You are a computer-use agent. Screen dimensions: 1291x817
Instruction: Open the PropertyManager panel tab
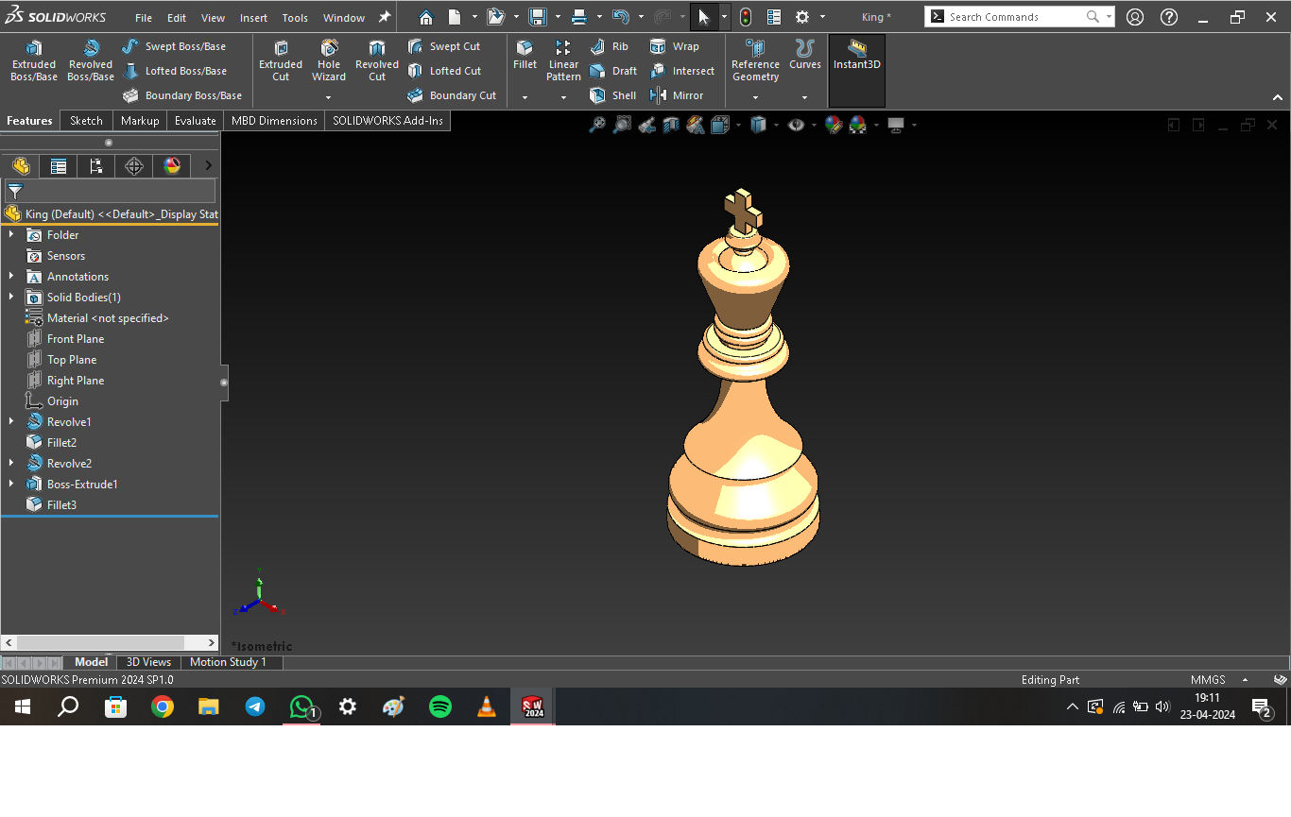coord(59,166)
